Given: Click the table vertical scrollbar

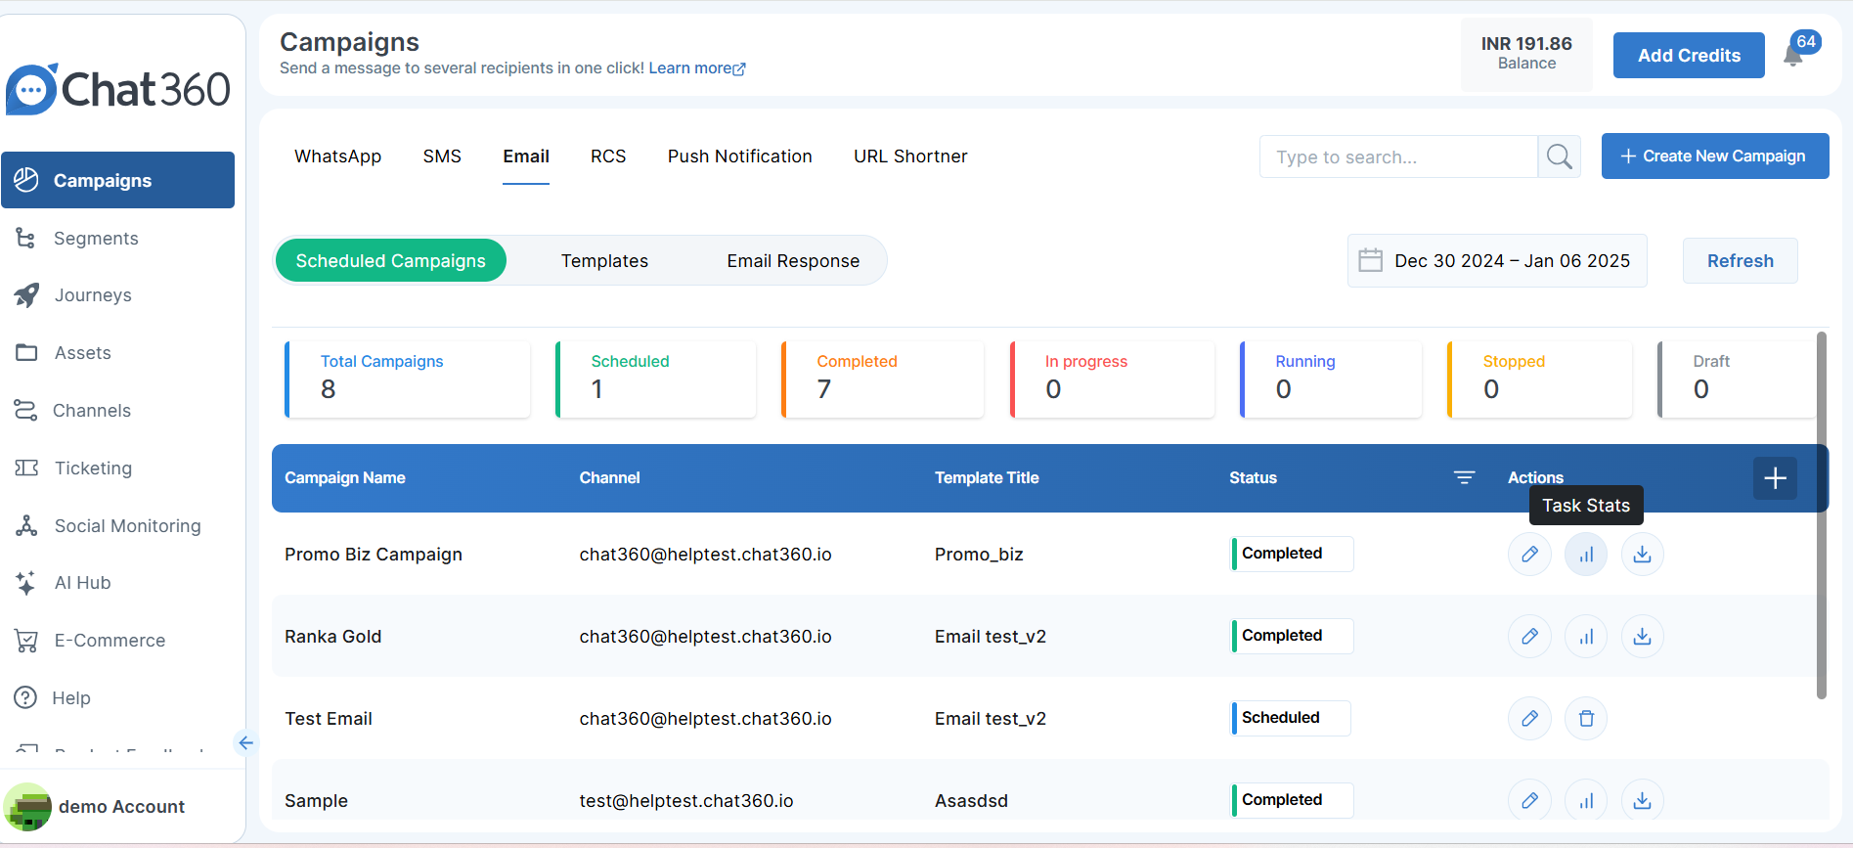Looking at the screenshot, I should 1822,515.
